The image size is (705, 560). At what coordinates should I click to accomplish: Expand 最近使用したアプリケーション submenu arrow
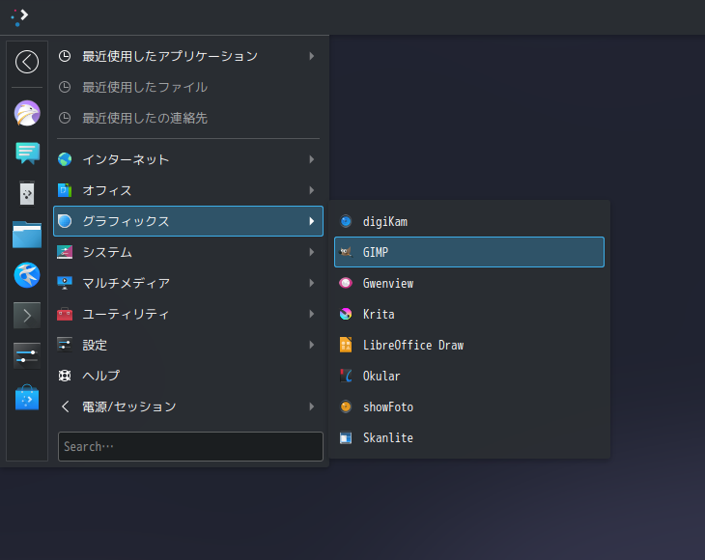(312, 56)
